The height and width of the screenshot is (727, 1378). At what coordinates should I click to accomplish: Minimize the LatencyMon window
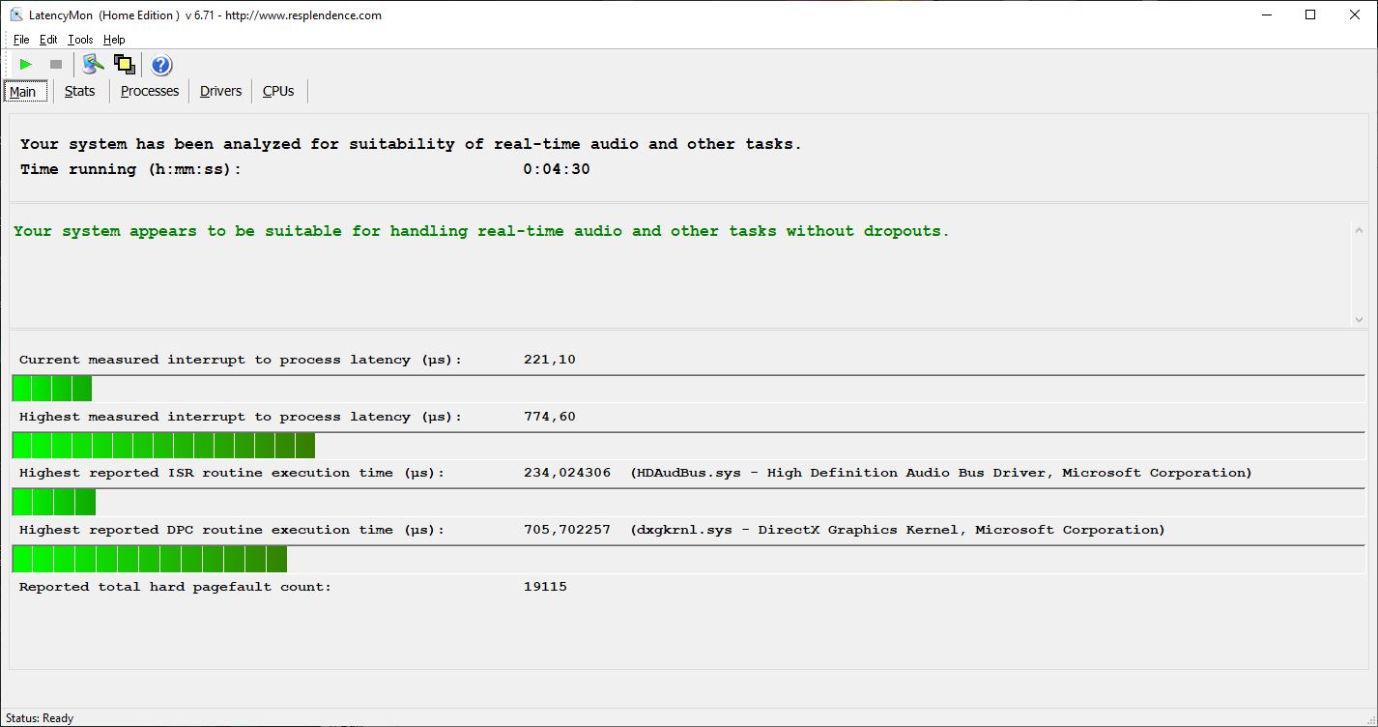[1266, 15]
